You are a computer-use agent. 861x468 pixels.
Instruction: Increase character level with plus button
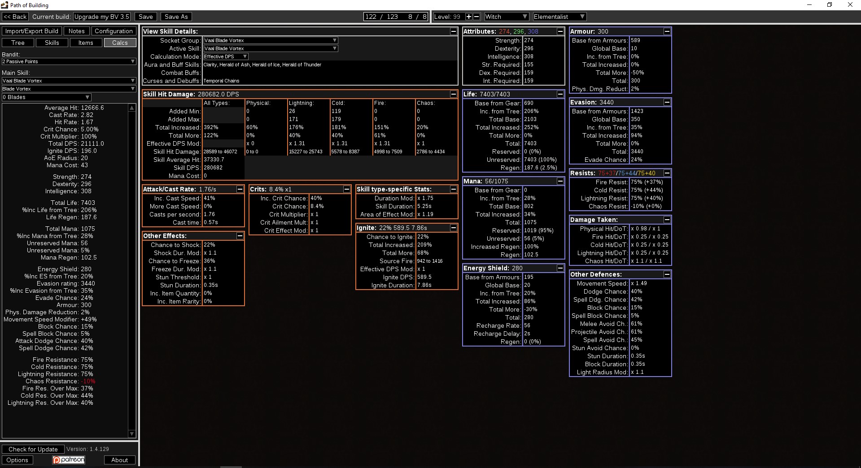click(x=469, y=17)
